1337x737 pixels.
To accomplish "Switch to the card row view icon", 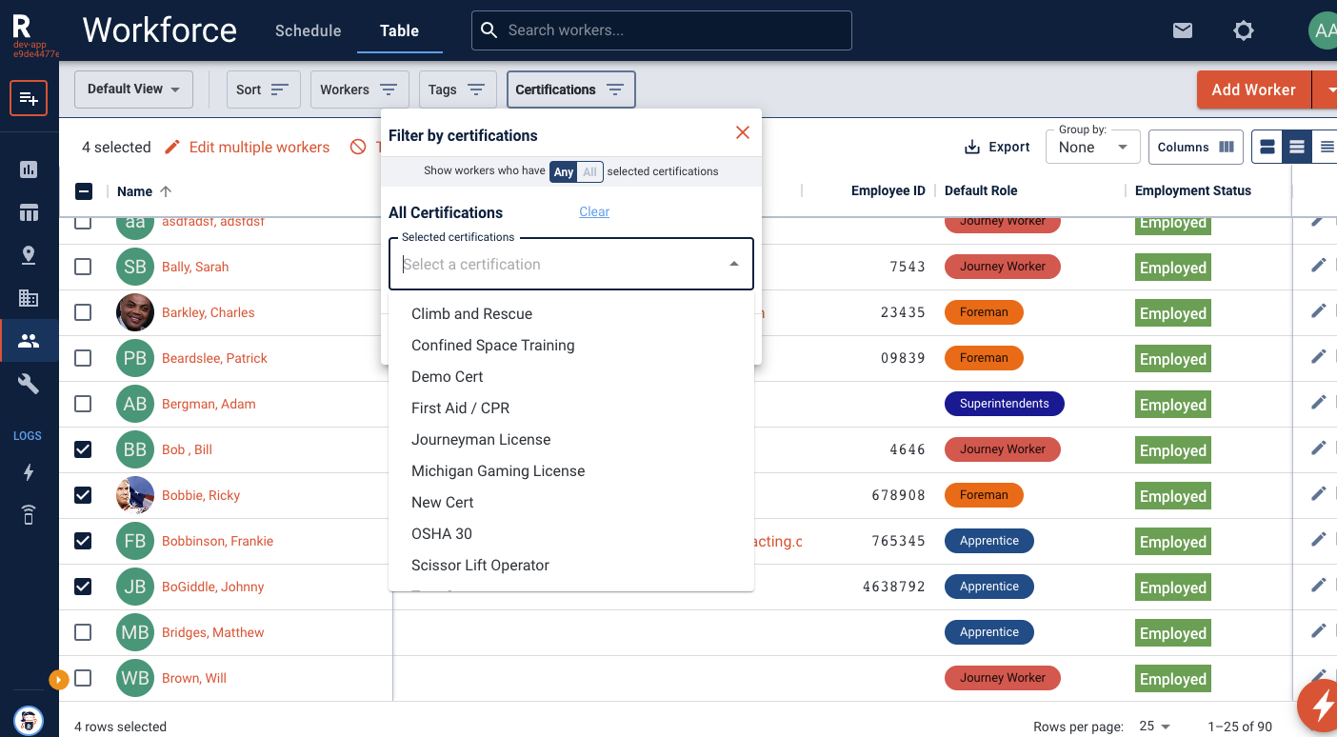I will [1267, 147].
